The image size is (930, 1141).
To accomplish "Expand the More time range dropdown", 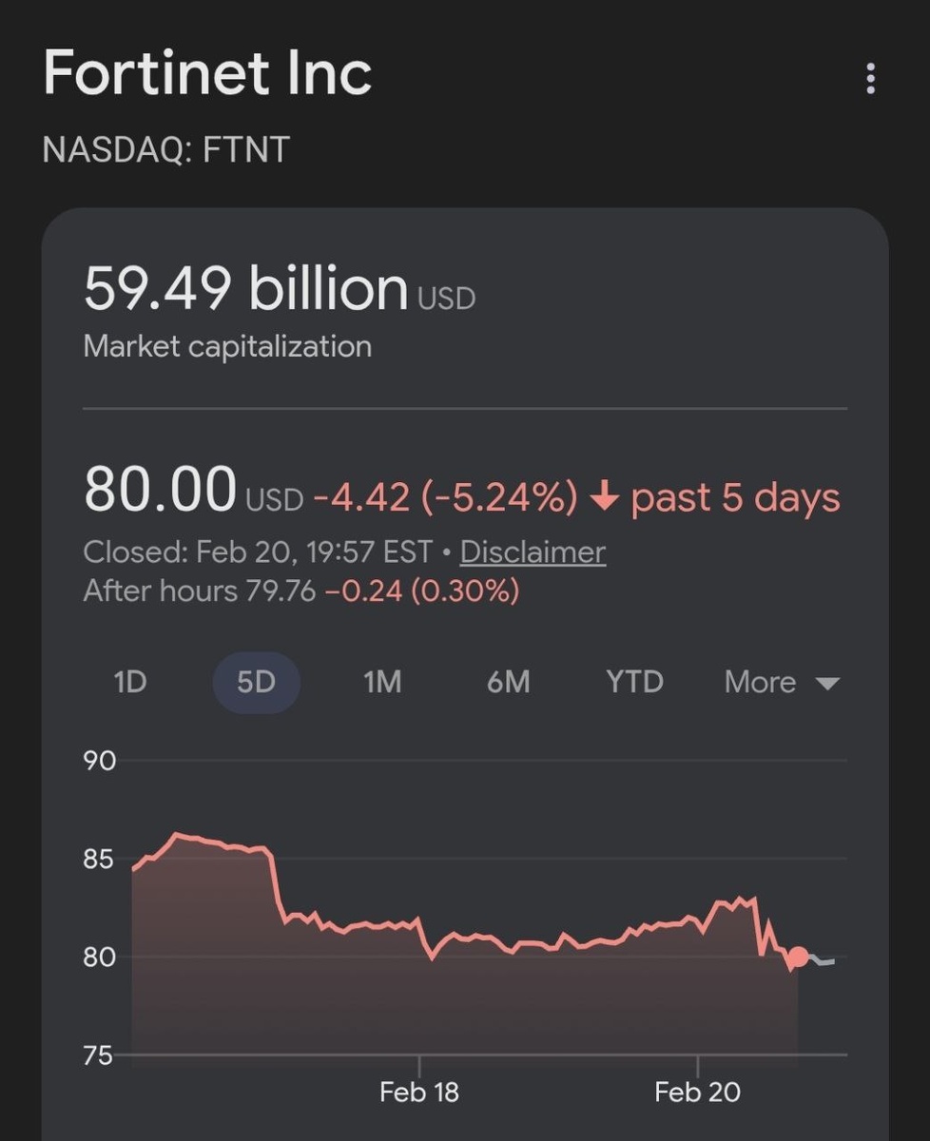I will [781, 682].
